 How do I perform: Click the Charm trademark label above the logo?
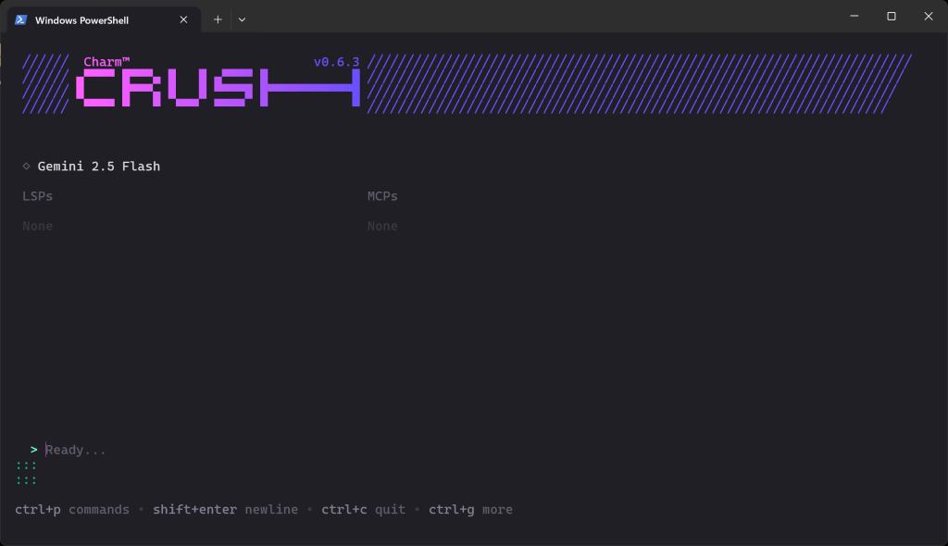pos(105,61)
